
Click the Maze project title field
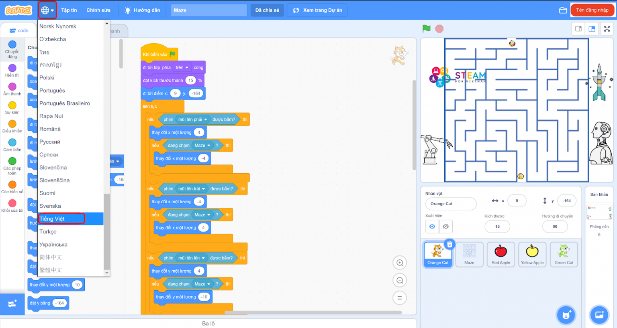[x=208, y=10]
